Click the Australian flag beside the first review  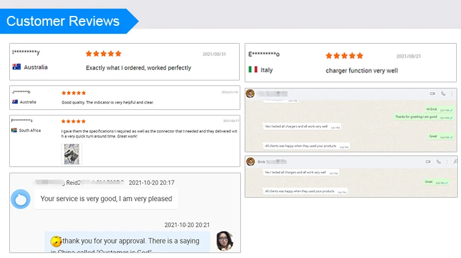point(17,67)
